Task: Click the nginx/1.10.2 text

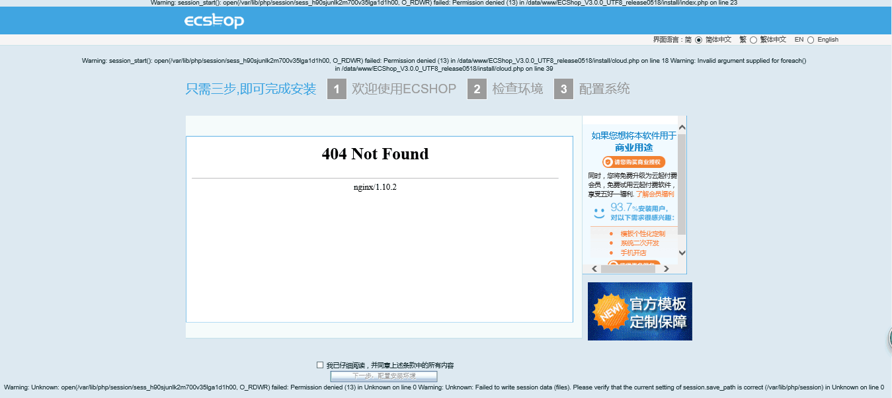Action: (x=375, y=187)
